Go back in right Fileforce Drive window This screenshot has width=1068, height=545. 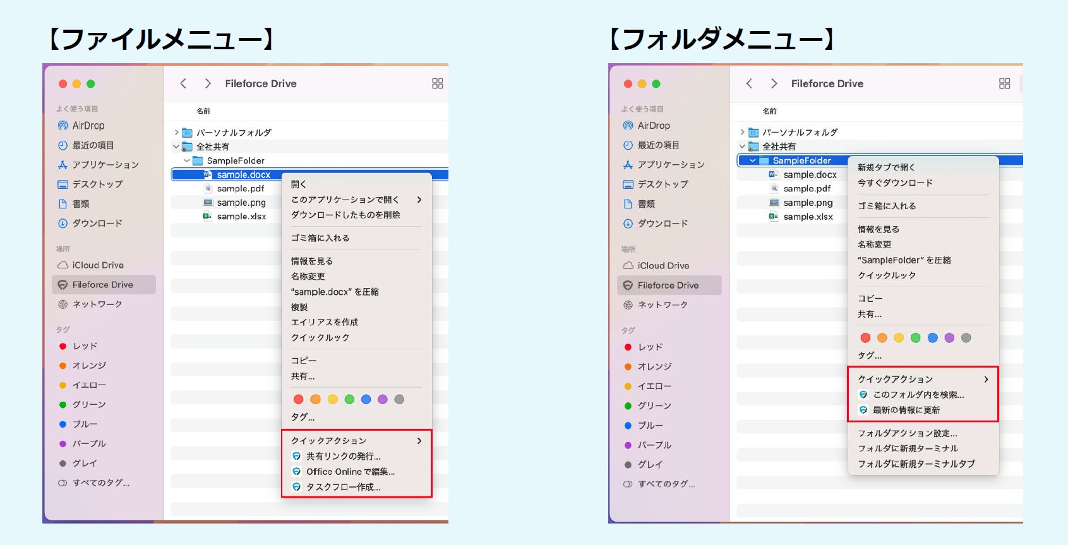coord(749,83)
